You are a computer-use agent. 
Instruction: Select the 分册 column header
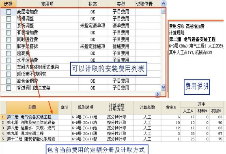pyautogui.click(x=32, y=107)
